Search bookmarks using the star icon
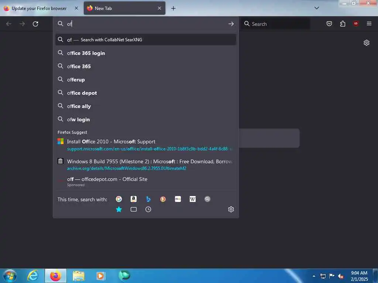The width and height of the screenshot is (378, 283). (118, 209)
